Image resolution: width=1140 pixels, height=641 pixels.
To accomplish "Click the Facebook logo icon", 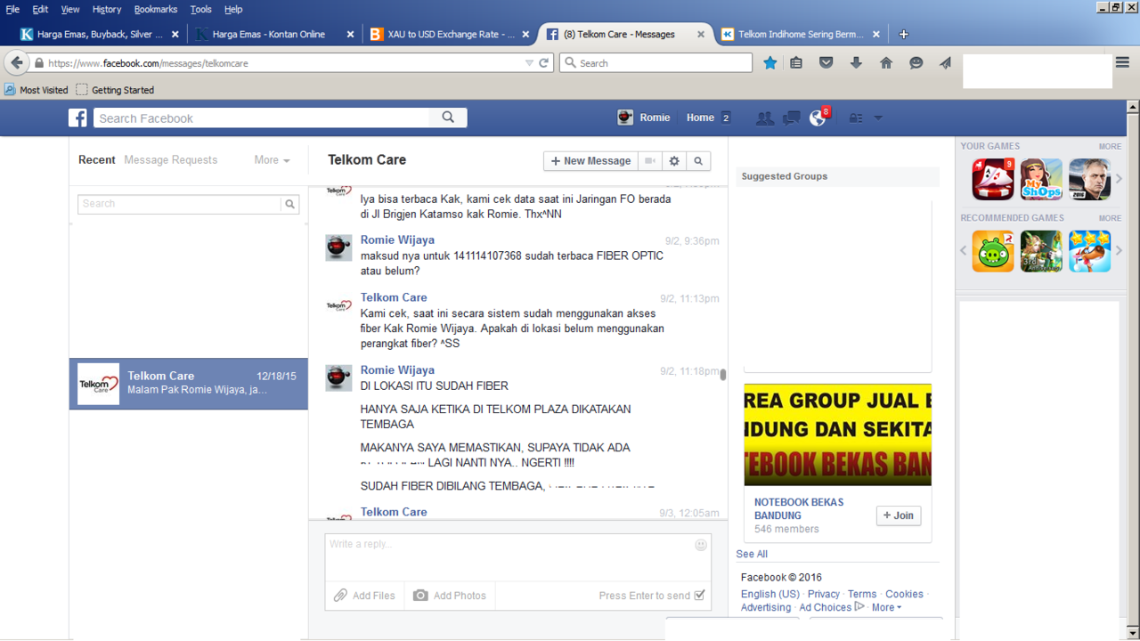I will [78, 118].
